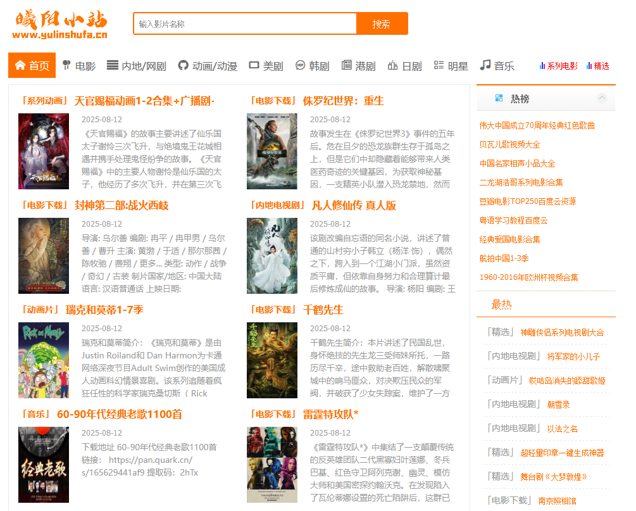
Task: Click the screen icon beside 美剧
Action: tap(254, 65)
